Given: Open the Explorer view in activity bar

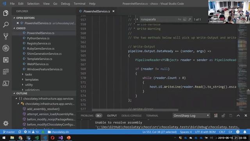Looking at the screenshot, I should pyautogui.click(x=6, y=13).
